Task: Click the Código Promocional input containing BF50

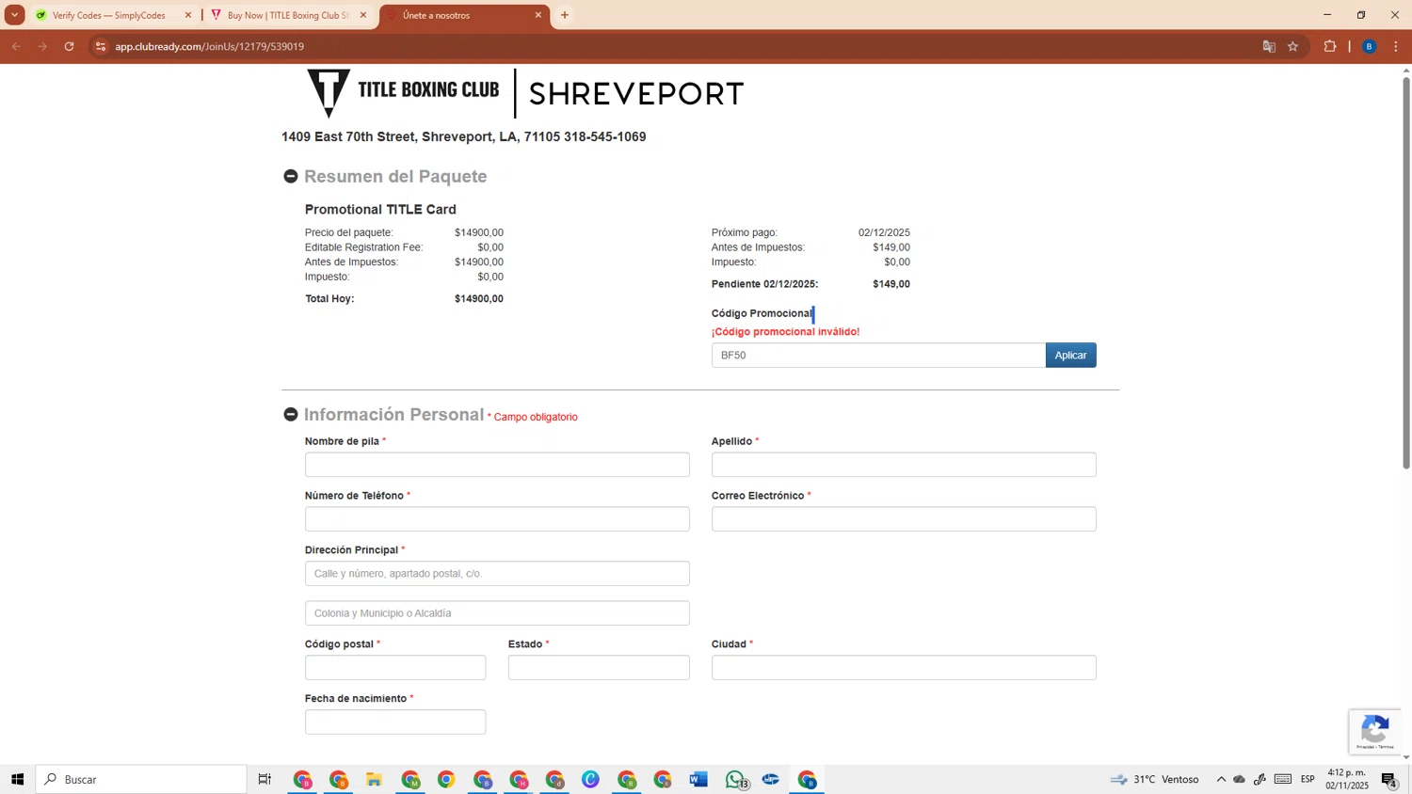Action: click(x=878, y=355)
